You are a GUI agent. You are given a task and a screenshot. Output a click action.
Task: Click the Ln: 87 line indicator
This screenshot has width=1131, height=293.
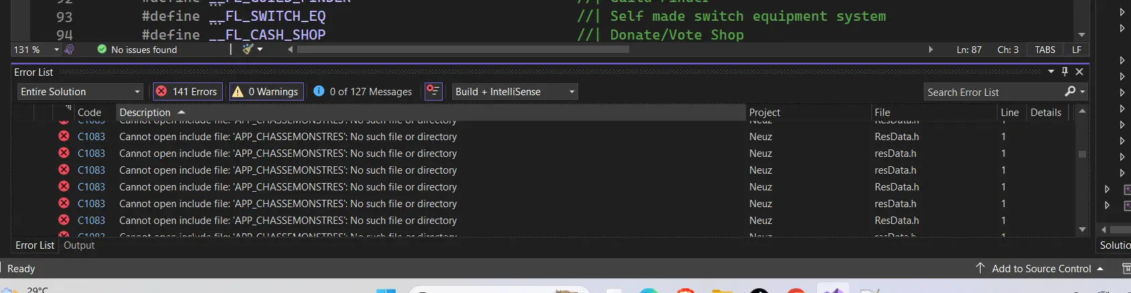click(x=969, y=50)
